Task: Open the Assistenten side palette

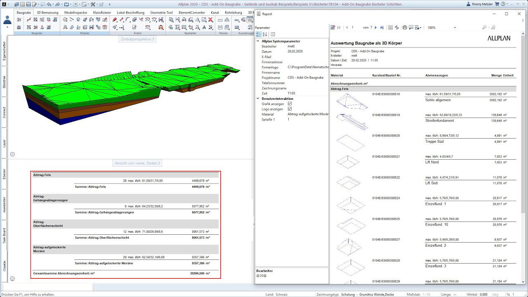Action: 4,204
